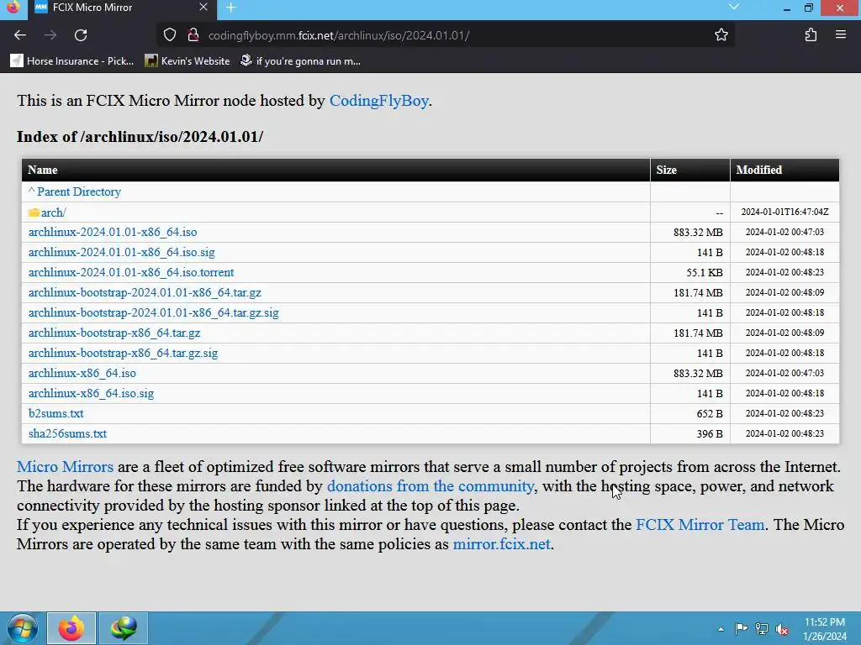Open archlinux-bootstrap-2024.01.01-x86_64.tar.gz.sig

(154, 312)
